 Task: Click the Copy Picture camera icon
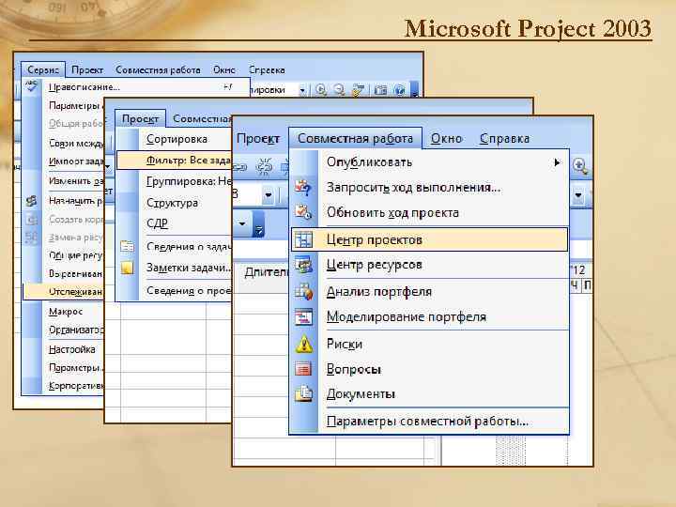tap(380, 90)
